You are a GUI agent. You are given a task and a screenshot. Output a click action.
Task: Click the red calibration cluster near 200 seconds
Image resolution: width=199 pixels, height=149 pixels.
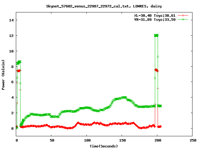coord(156,70)
